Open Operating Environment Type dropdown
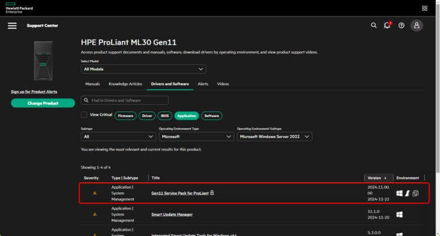This screenshot has height=236, width=440. (x=196, y=136)
